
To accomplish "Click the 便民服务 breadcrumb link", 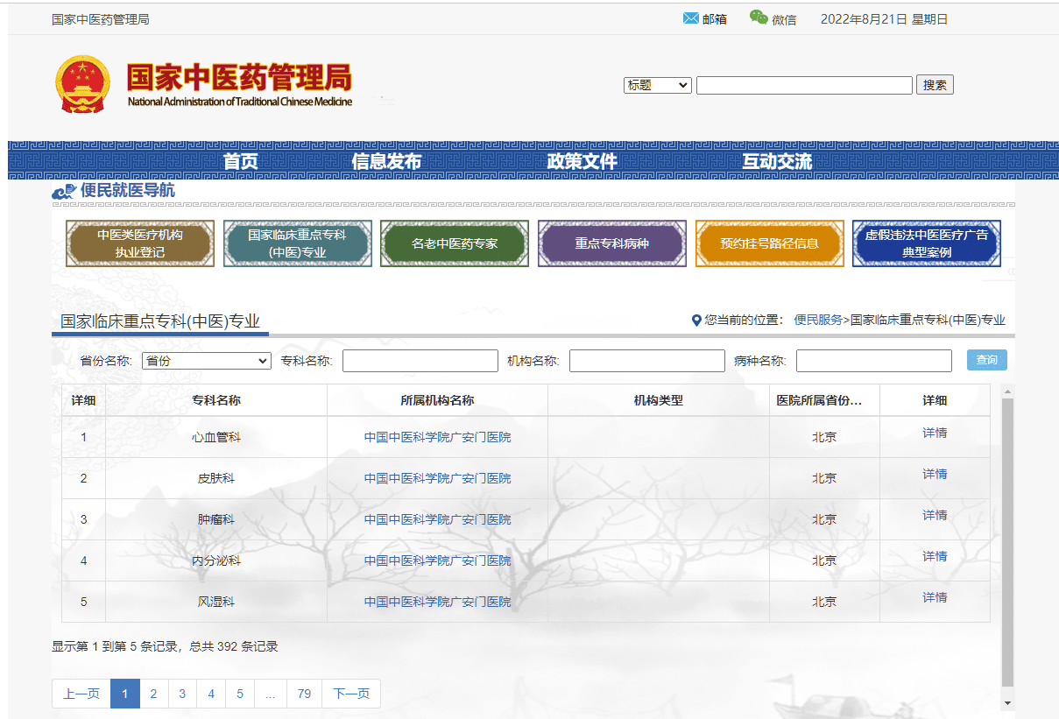I will (818, 321).
